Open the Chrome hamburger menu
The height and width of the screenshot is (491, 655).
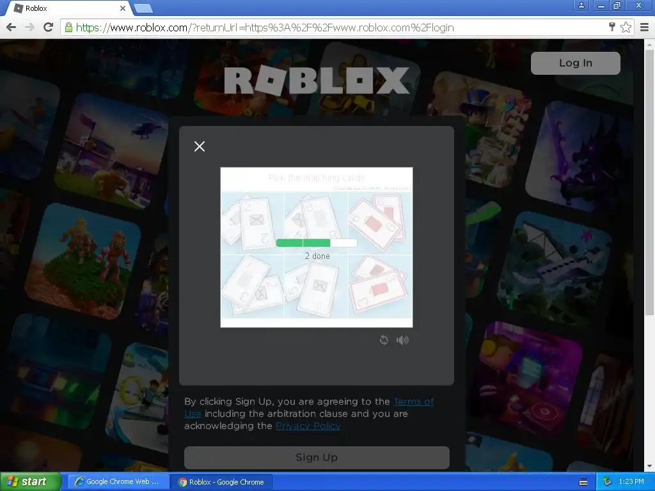pos(645,27)
